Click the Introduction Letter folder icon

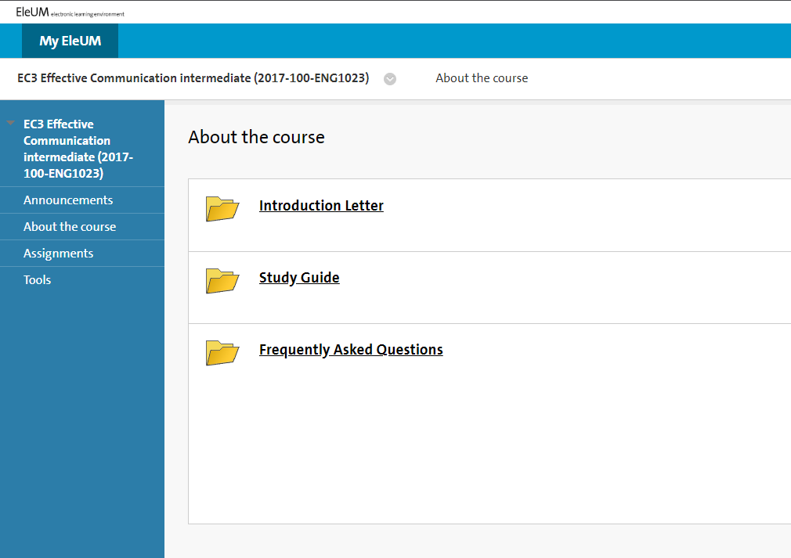pos(222,209)
